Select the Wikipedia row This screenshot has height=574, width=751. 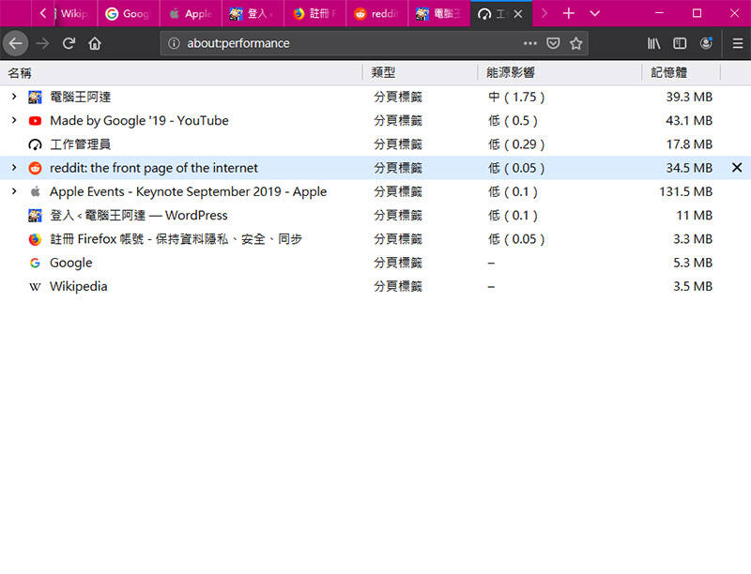(x=375, y=286)
